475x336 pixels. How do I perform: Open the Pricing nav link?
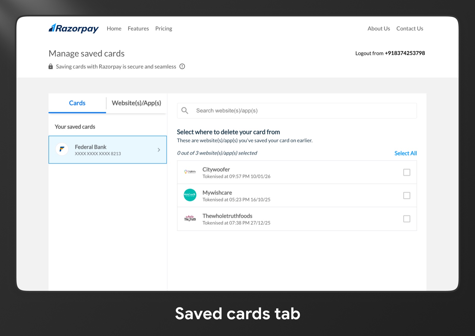(x=164, y=29)
